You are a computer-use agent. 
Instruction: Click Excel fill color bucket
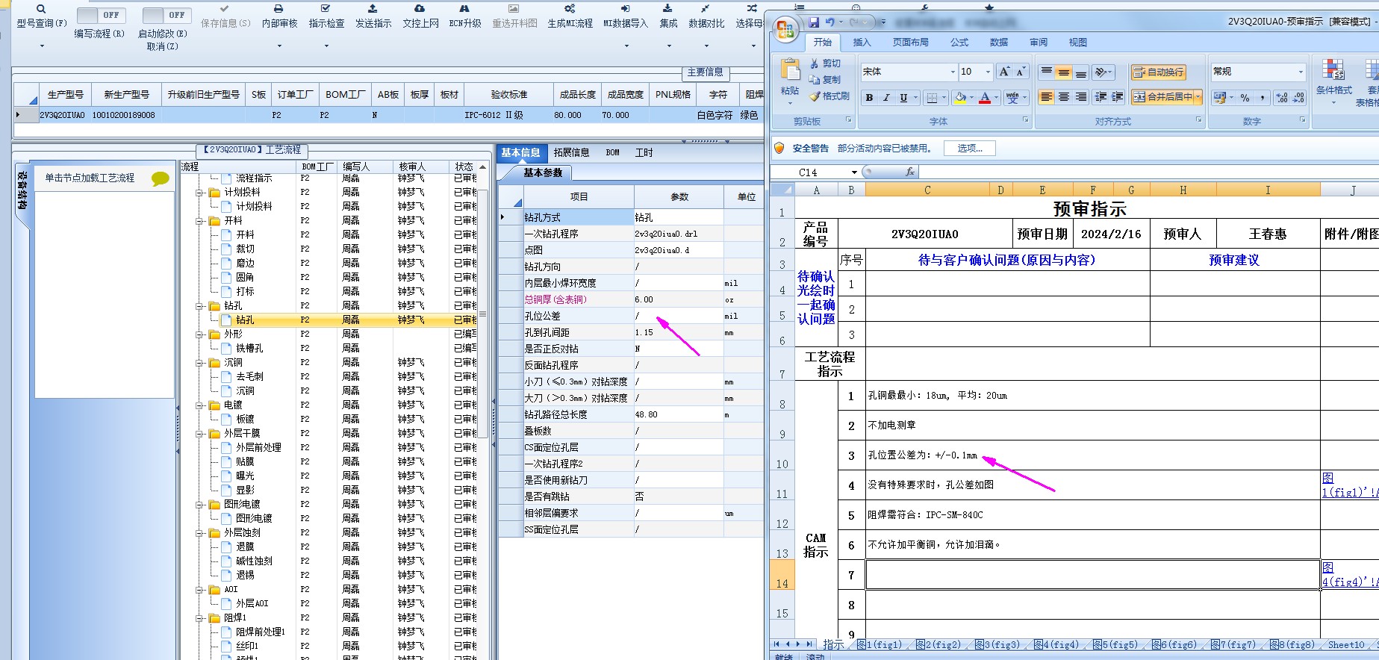[x=960, y=98]
